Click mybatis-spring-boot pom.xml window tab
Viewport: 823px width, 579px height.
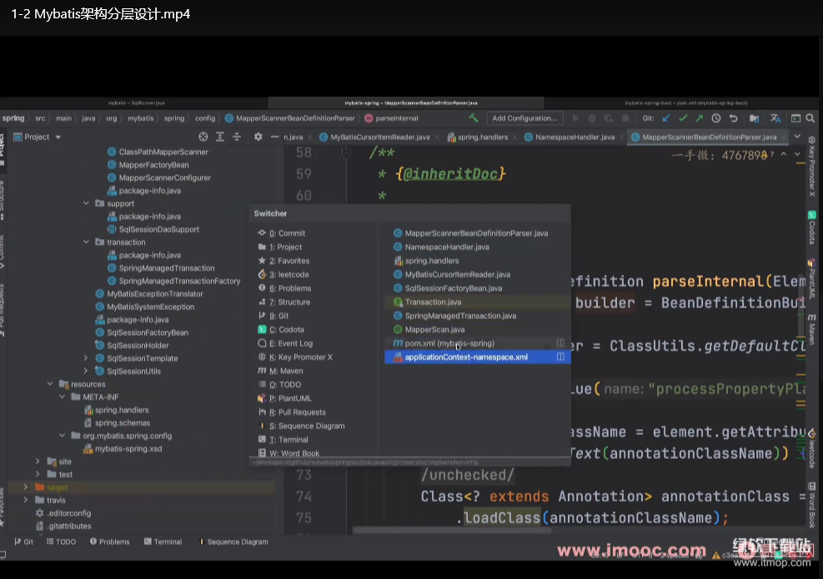(685, 103)
